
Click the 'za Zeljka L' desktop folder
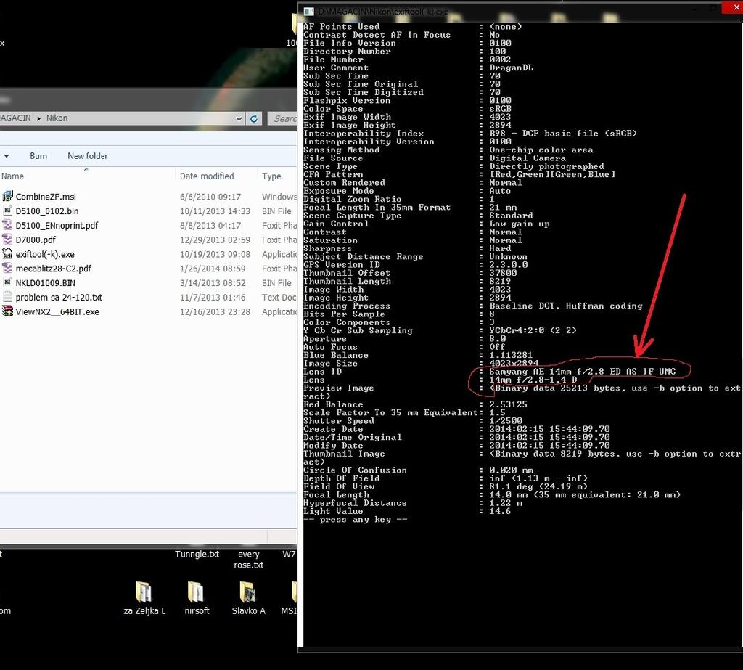(x=144, y=592)
